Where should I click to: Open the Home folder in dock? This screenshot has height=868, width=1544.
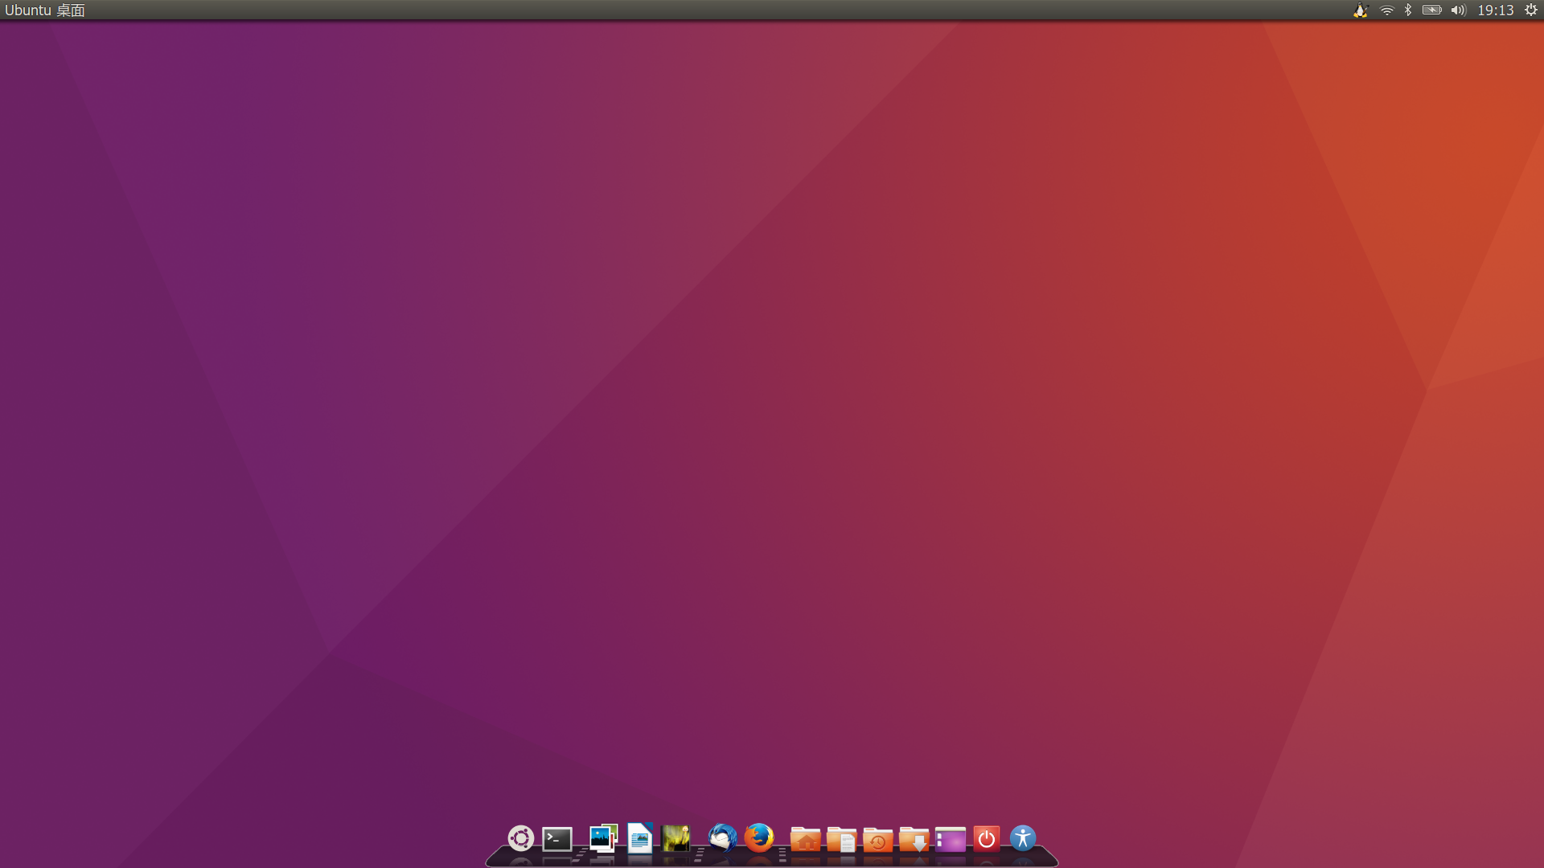click(805, 839)
